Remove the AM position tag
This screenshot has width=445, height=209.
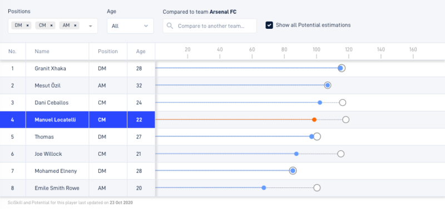tap(75, 26)
